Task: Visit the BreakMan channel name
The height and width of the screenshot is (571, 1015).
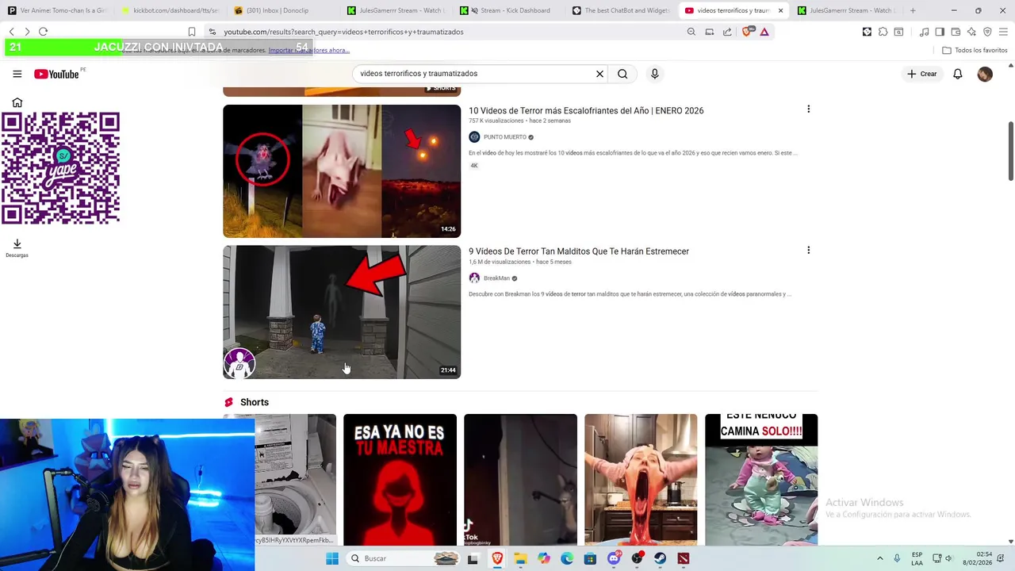Action: 496,278
